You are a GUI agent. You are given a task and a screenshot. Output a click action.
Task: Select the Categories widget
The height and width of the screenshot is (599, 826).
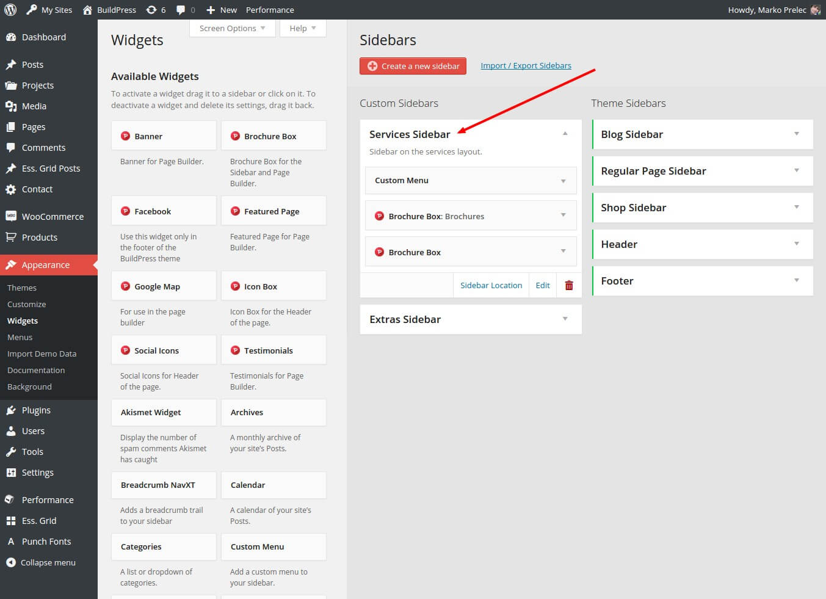click(164, 546)
